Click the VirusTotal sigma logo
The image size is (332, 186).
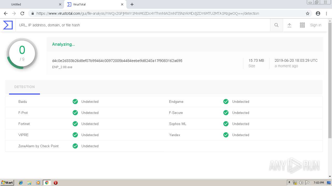point(8,25)
